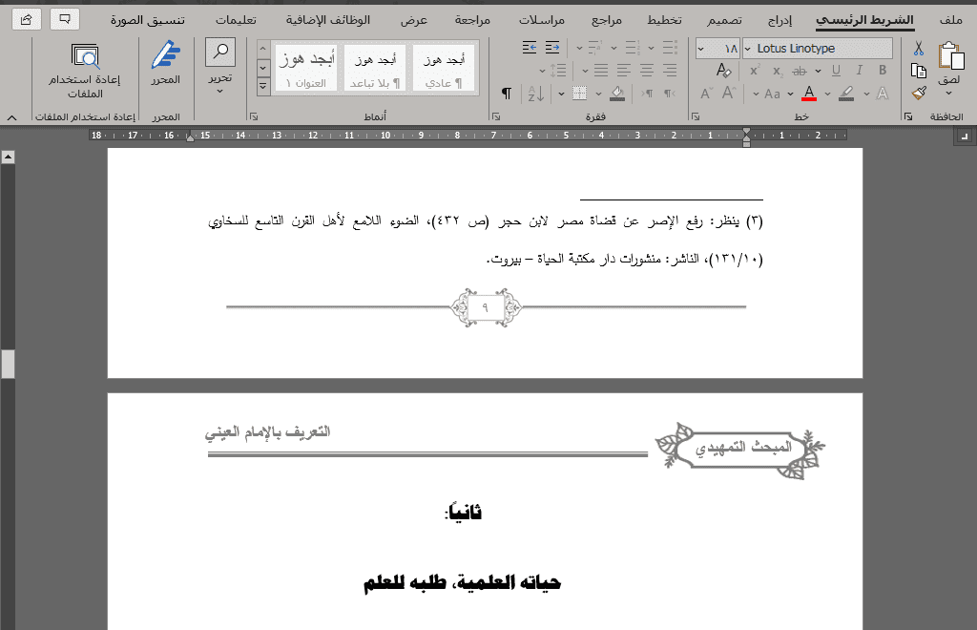The height and width of the screenshot is (630, 977).
Task: Open the font size dropdown
Action: (701, 49)
